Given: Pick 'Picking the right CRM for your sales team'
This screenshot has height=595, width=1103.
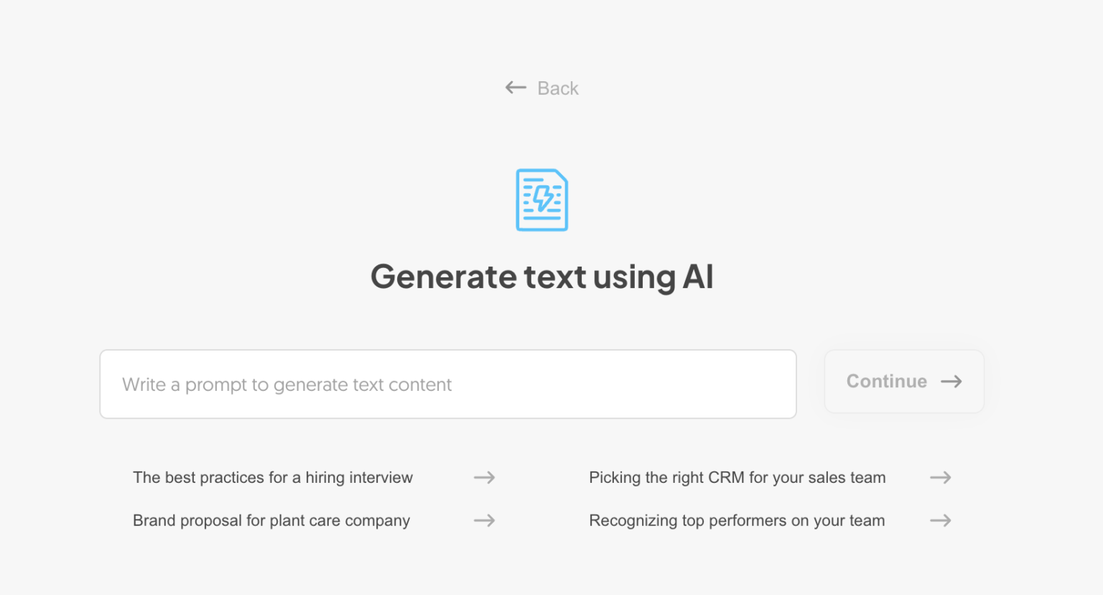Looking at the screenshot, I should 737,478.
